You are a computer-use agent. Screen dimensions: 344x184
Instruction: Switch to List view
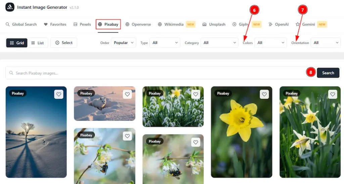[38, 43]
